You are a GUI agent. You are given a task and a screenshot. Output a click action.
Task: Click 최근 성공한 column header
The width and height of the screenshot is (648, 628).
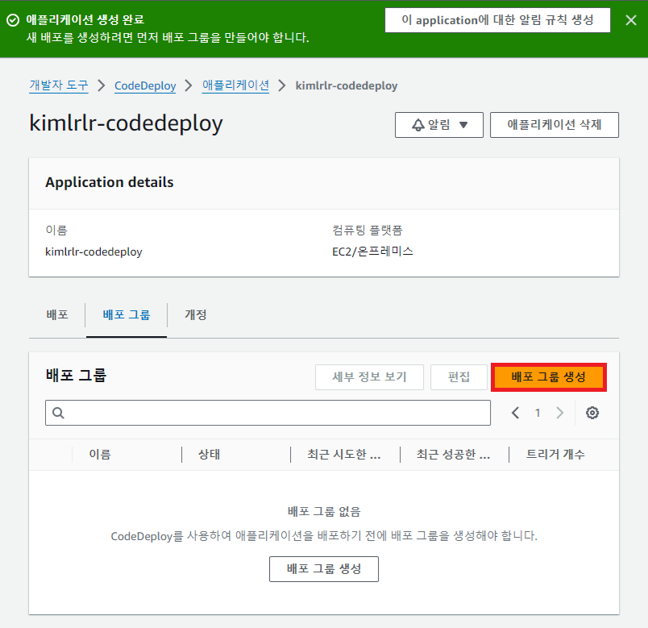(x=453, y=455)
